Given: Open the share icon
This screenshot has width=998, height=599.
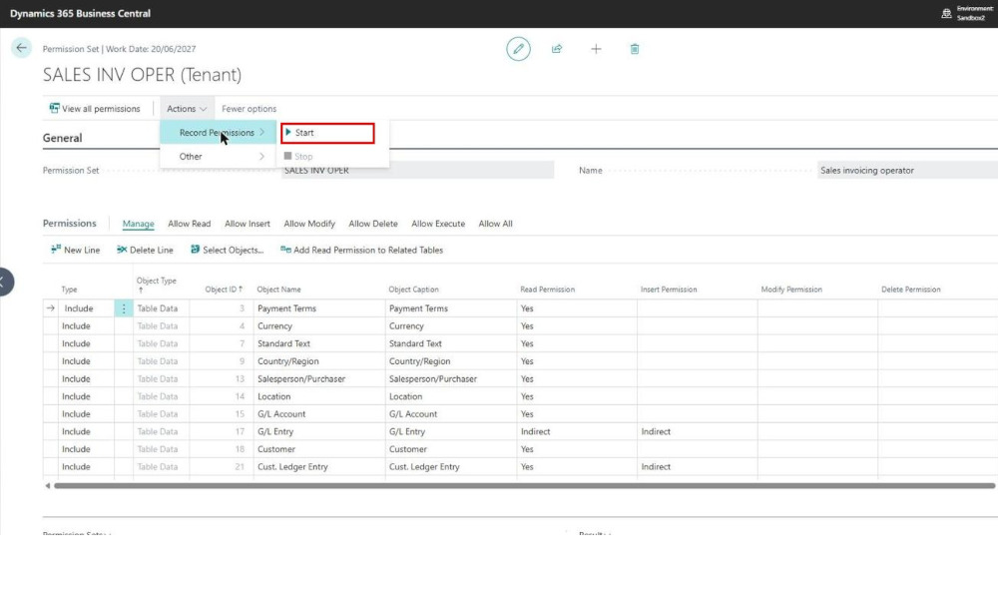Looking at the screenshot, I should pos(557,49).
